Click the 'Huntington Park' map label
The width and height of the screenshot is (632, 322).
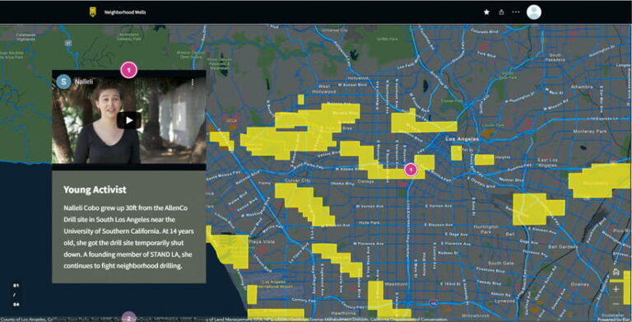click(486, 229)
